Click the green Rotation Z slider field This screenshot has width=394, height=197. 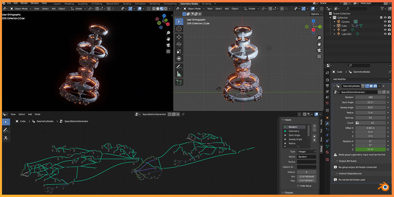[x=371, y=149]
